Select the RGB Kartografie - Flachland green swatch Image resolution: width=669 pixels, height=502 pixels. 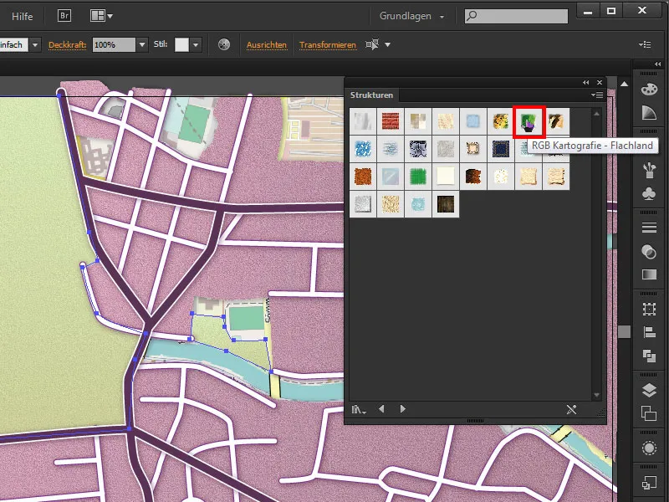coord(529,121)
